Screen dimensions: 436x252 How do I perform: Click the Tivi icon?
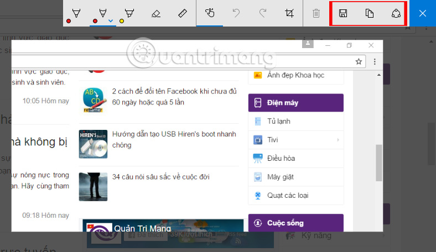[258, 140]
